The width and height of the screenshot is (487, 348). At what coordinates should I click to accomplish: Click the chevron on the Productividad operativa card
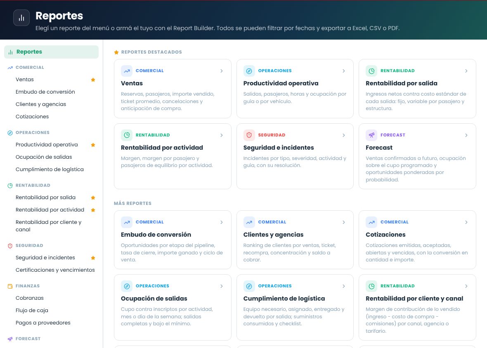click(344, 71)
